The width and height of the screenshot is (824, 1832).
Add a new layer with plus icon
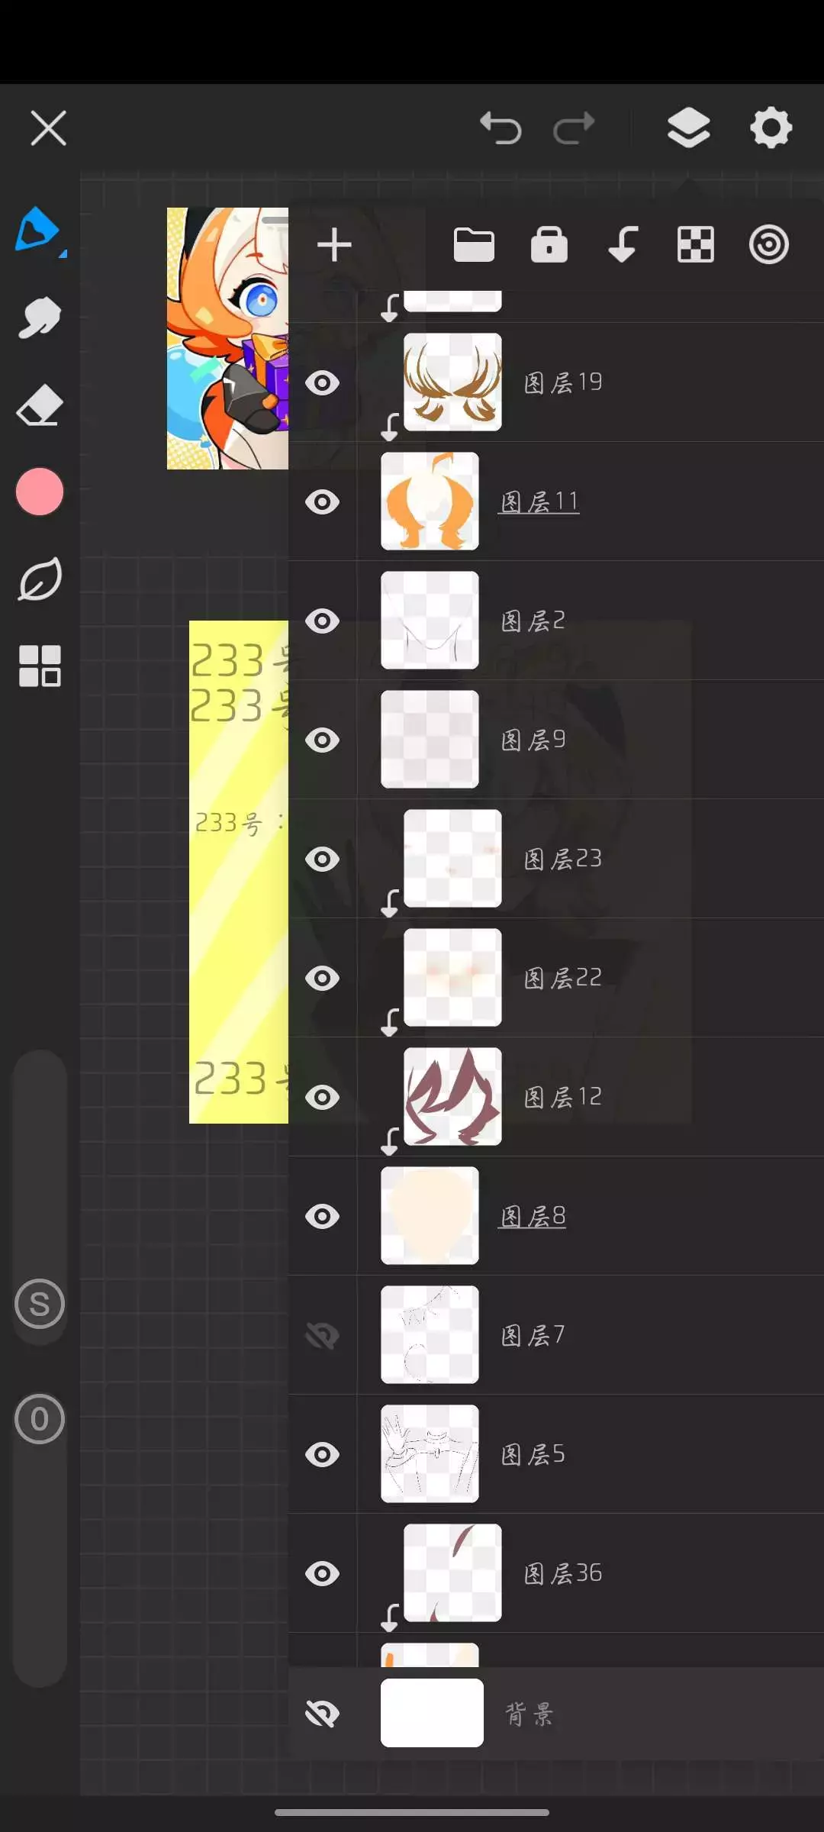[334, 245]
